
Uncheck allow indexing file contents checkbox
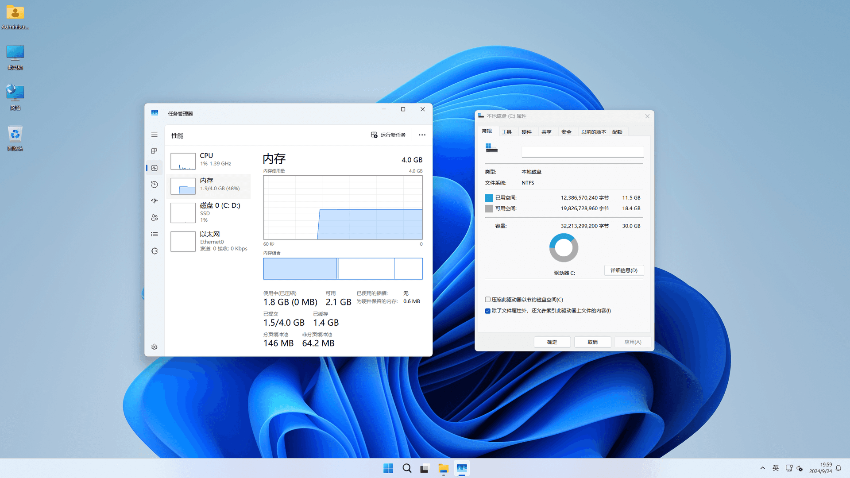pyautogui.click(x=488, y=311)
